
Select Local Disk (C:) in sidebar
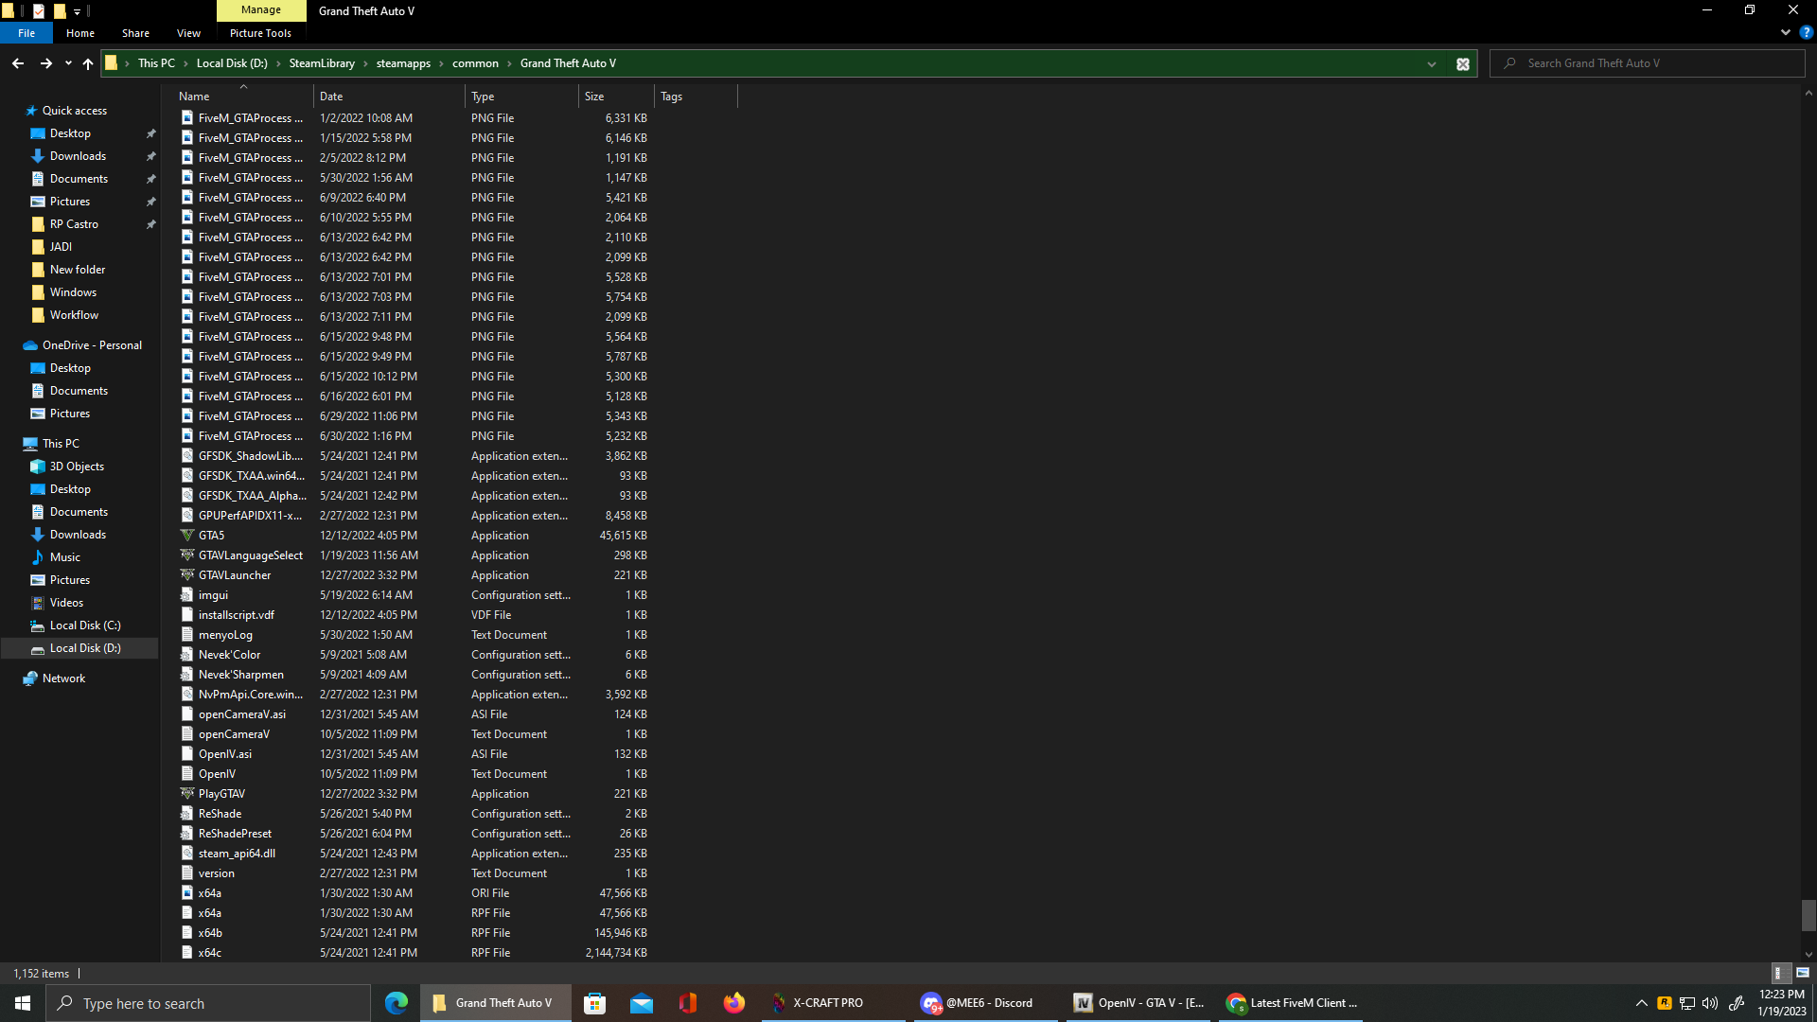point(85,626)
